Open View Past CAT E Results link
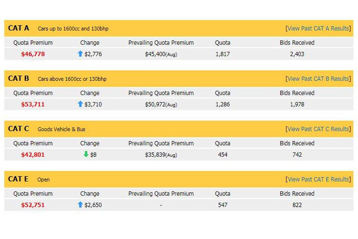 pyautogui.click(x=318, y=180)
